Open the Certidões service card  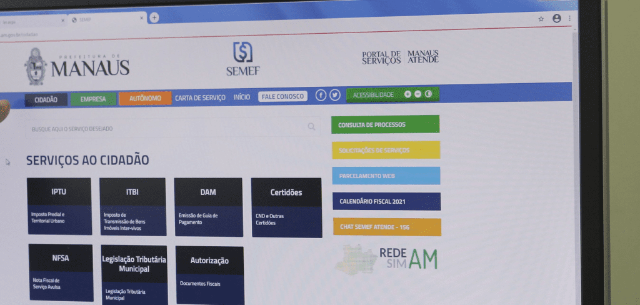(286, 207)
